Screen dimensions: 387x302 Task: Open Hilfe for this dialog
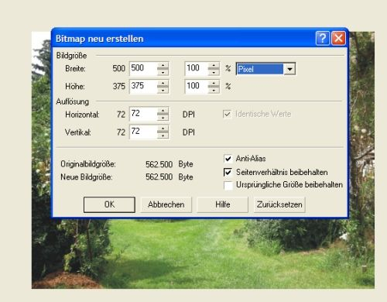222,204
